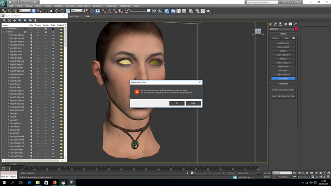Click the Delete layer X icon

(x=9, y=21)
